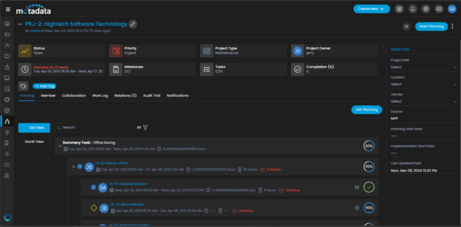Click the Motadata logo

click(33, 10)
